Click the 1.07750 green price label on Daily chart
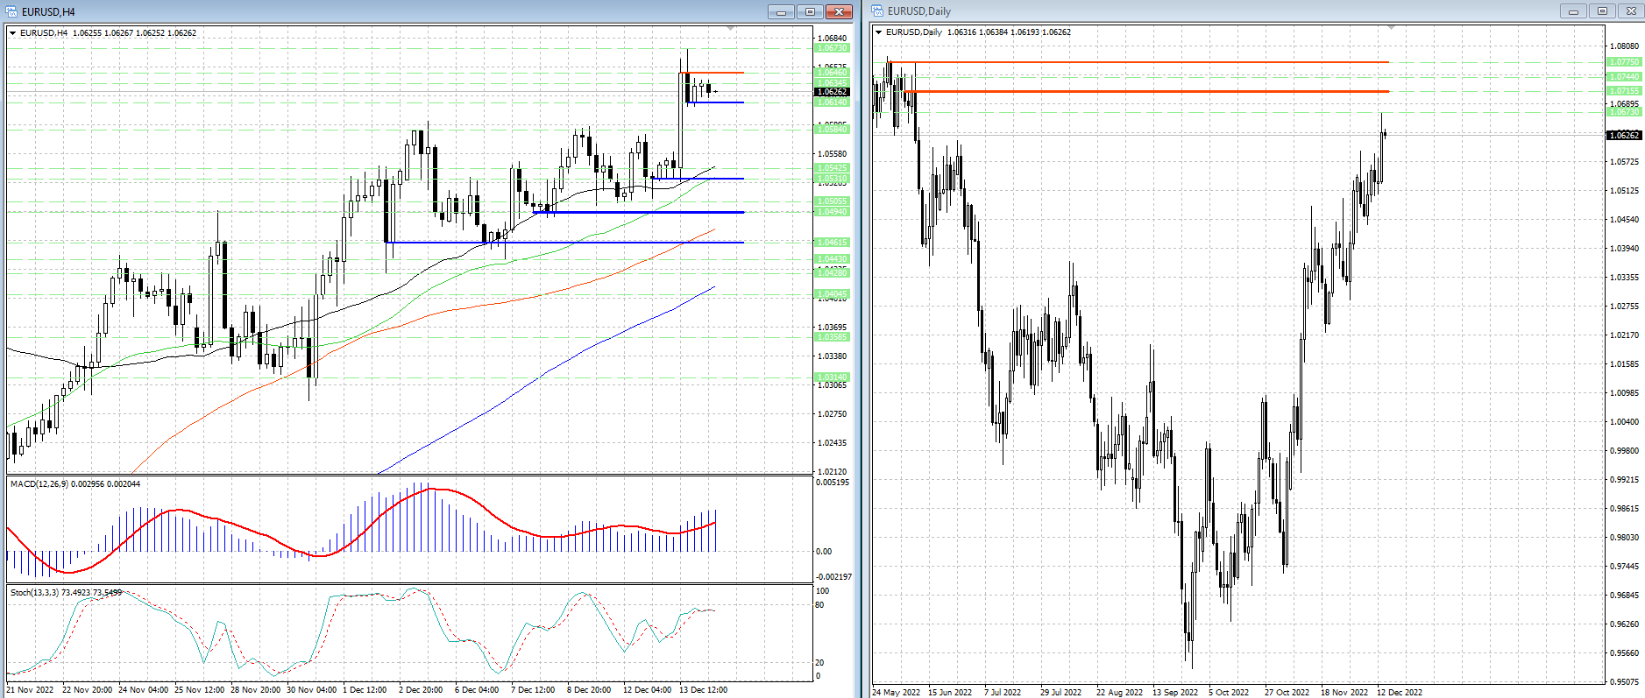1645x698 pixels. (1624, 62)
